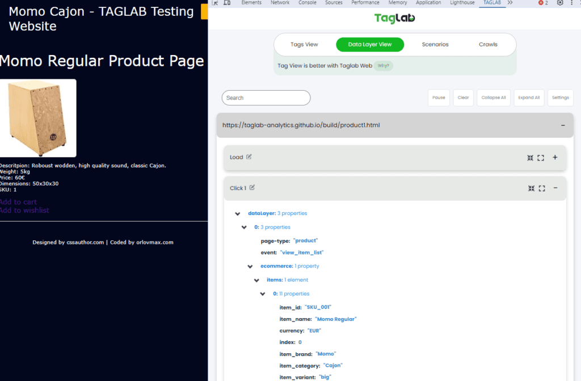581x381 pixels.
Task: Expand the Load event panel
Action: 555,158
